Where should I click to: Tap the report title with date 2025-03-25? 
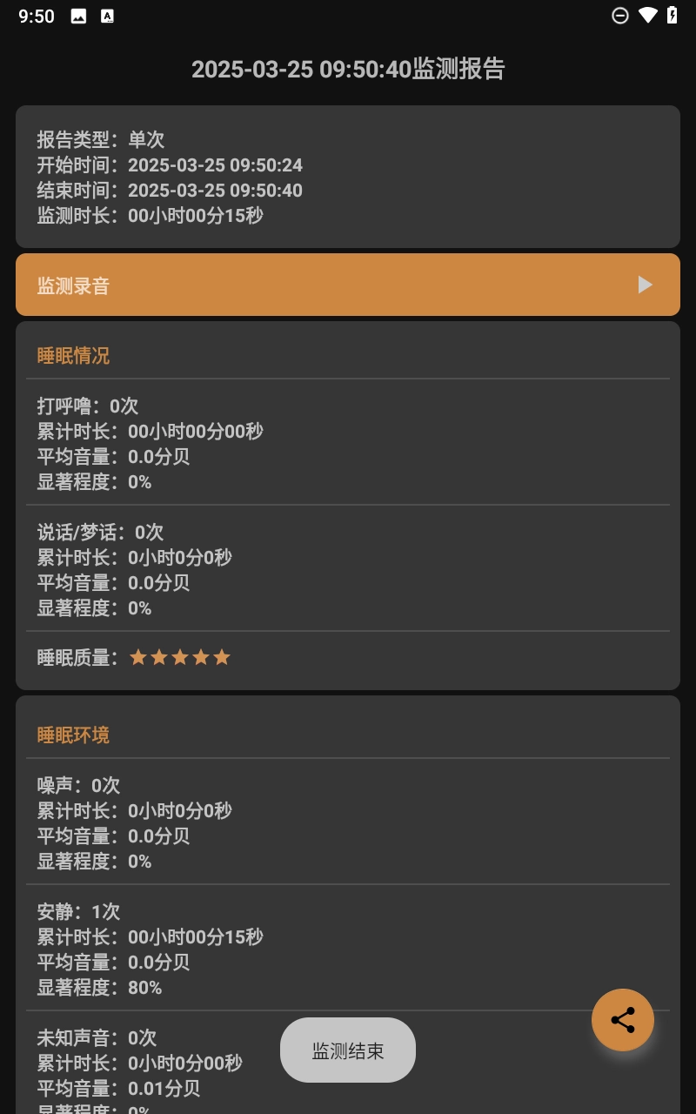(348, 70)
